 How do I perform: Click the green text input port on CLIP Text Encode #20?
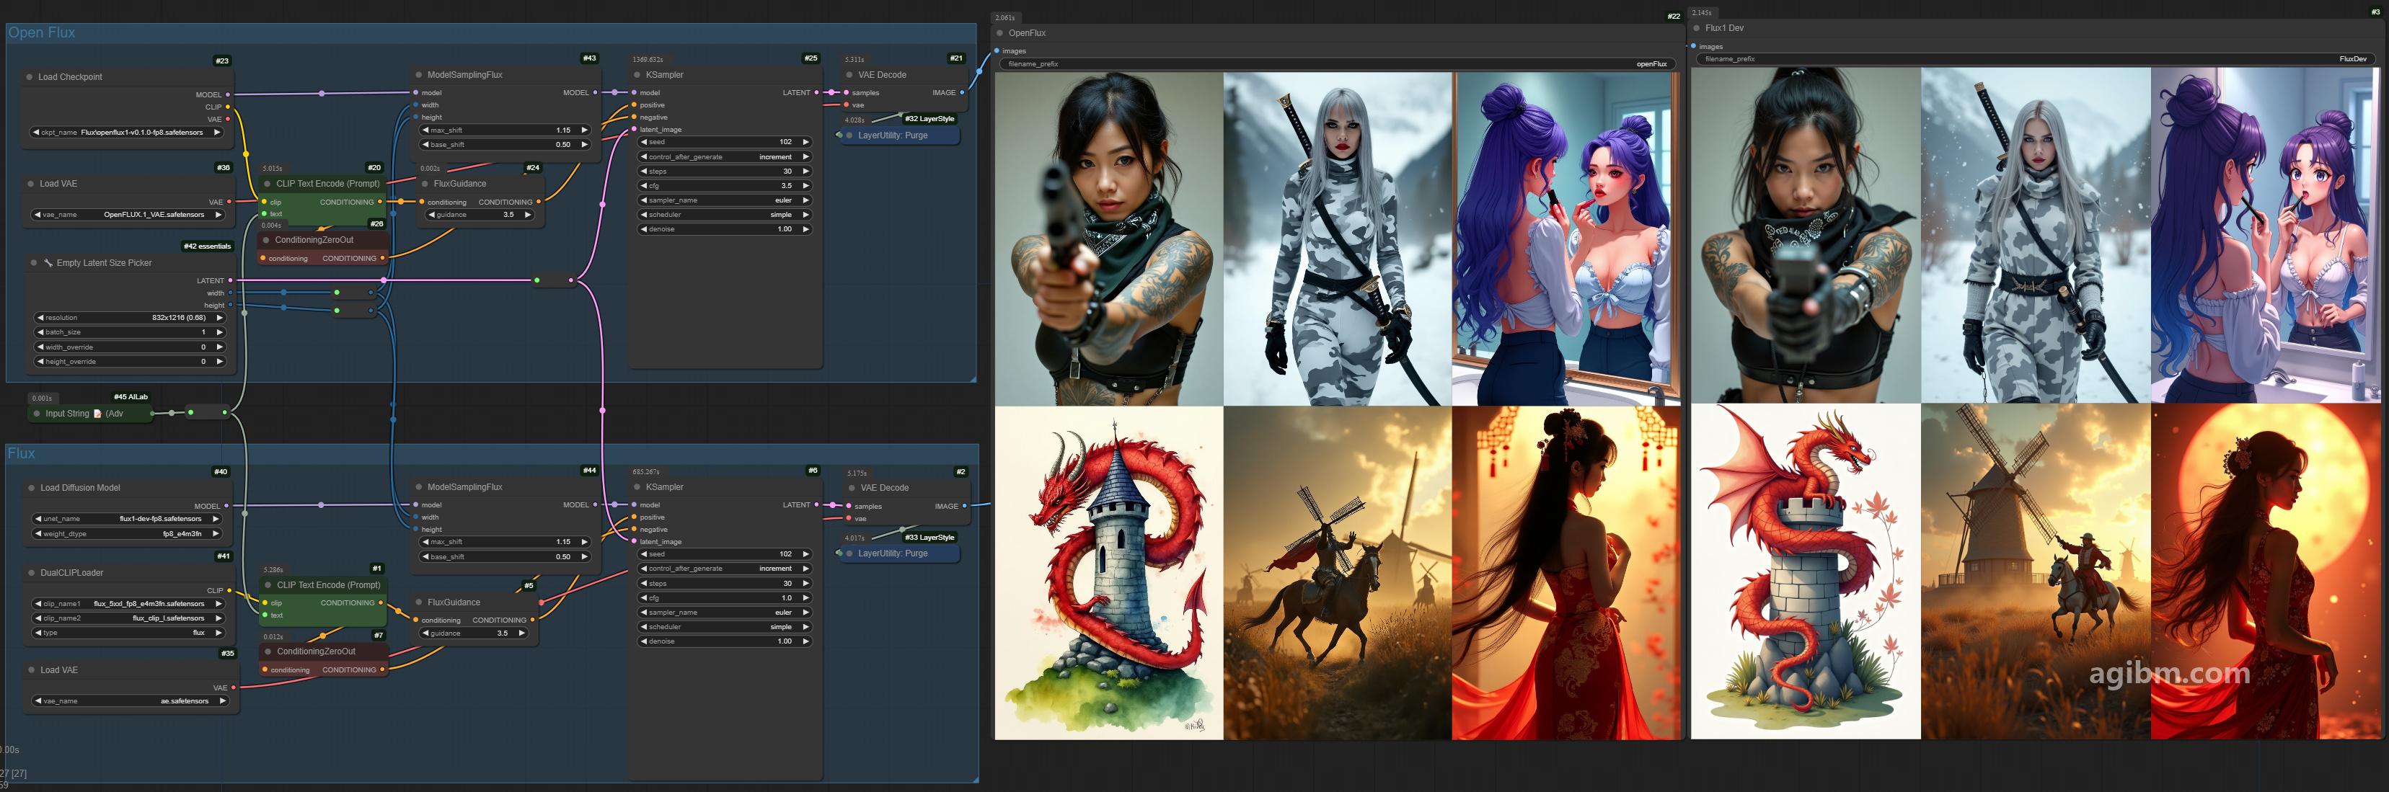click(265, 214)
